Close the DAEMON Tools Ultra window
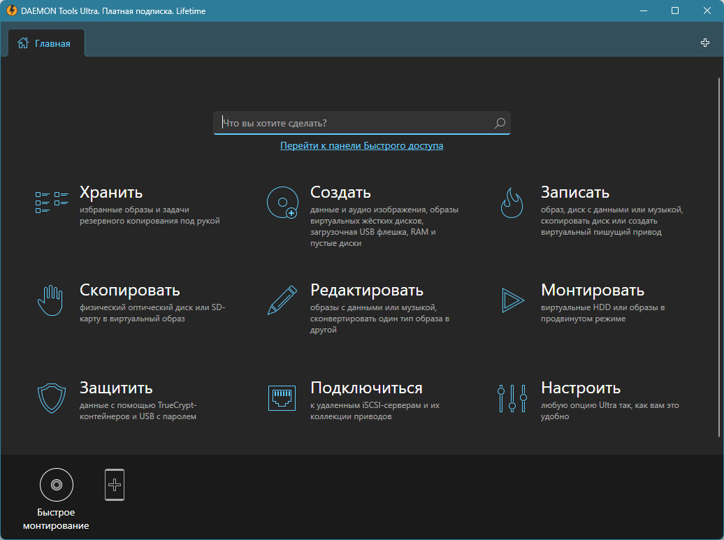Viewport: 724px width, 540px height. coord(707,10)
